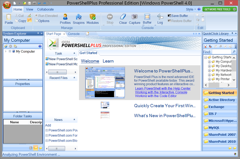Toggle PowerShell.com Blo news checkbox
The height and width of the screenshot is (159, 240).
coord(47,141)
